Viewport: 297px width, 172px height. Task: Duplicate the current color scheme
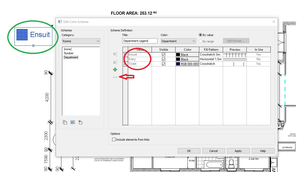coord(65,122)
